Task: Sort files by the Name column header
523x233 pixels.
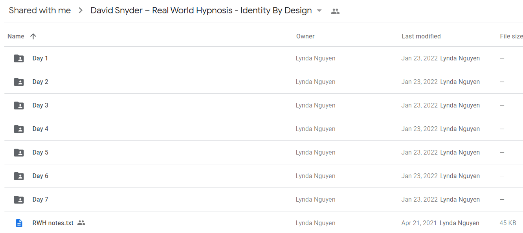Action: pos(16,36)
